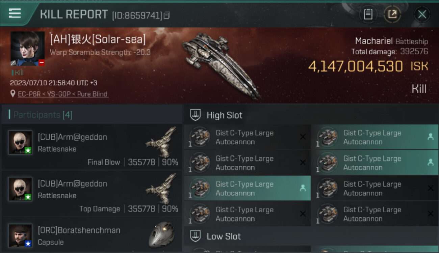Select the first left-column Gist C-Type Autocannon
Image resolution: width=439 pixels, height=253 pixels.
244,137
